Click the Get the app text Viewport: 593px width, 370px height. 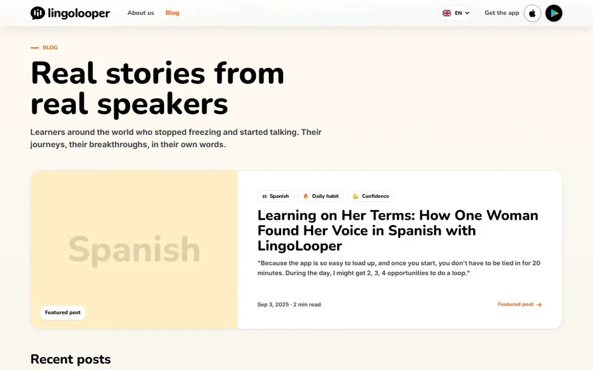[x=502, y=13]
